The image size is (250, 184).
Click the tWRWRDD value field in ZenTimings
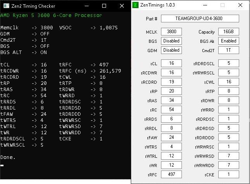(229, 165)
